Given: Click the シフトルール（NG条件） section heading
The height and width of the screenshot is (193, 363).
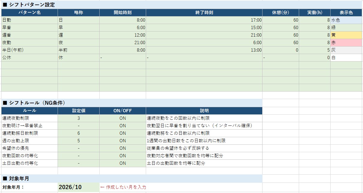Looking at the screenshot, I should point(34,103).
